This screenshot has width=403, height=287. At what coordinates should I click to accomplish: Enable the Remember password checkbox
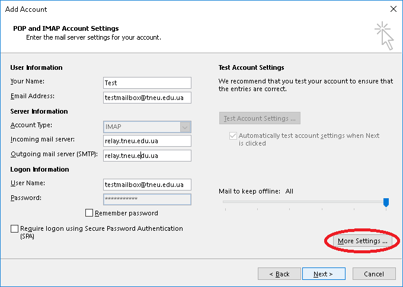[x=89, y=213]
